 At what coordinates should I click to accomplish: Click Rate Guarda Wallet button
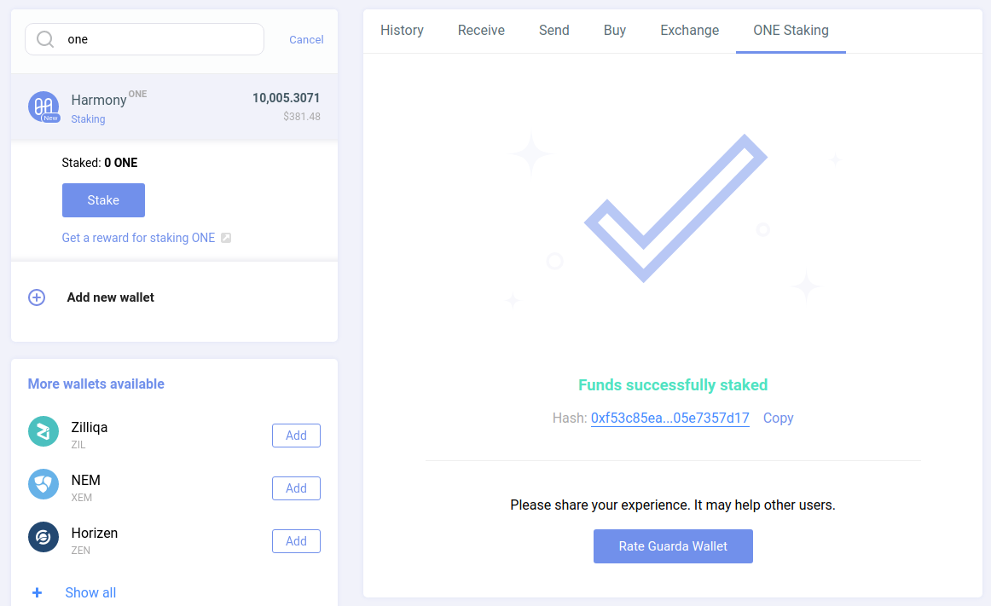(x=673, y=546)
